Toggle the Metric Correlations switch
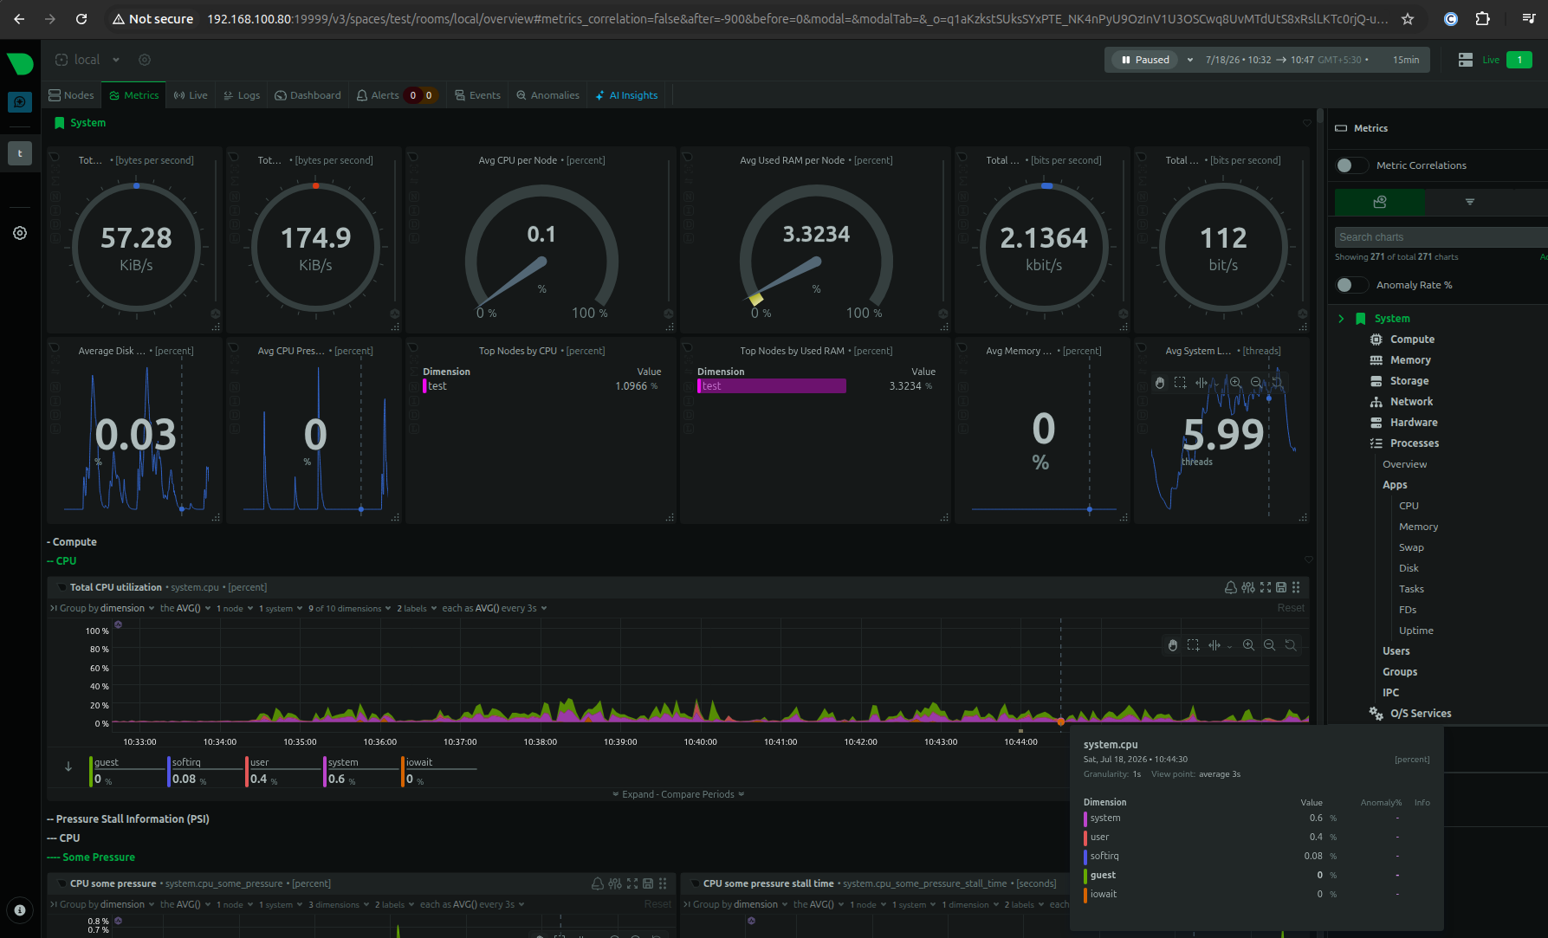The width and height of the screenshot is (1548, 938). [1351, 165]
